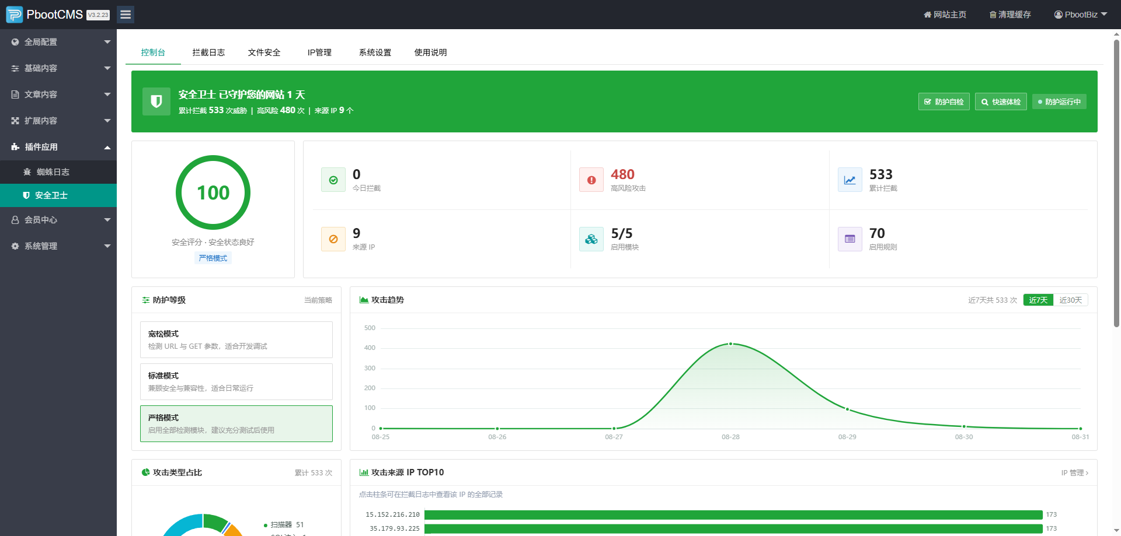Image resolution: width=1121 pixels, height=536 pixels.
Task: Open the 控制台 tab
Action: pyautogui.click(x=153, y=52)
